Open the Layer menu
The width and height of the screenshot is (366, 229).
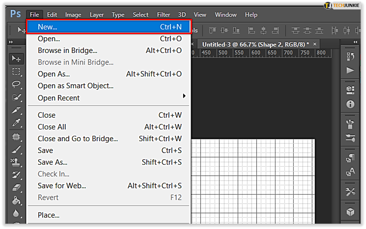point(97,15)
